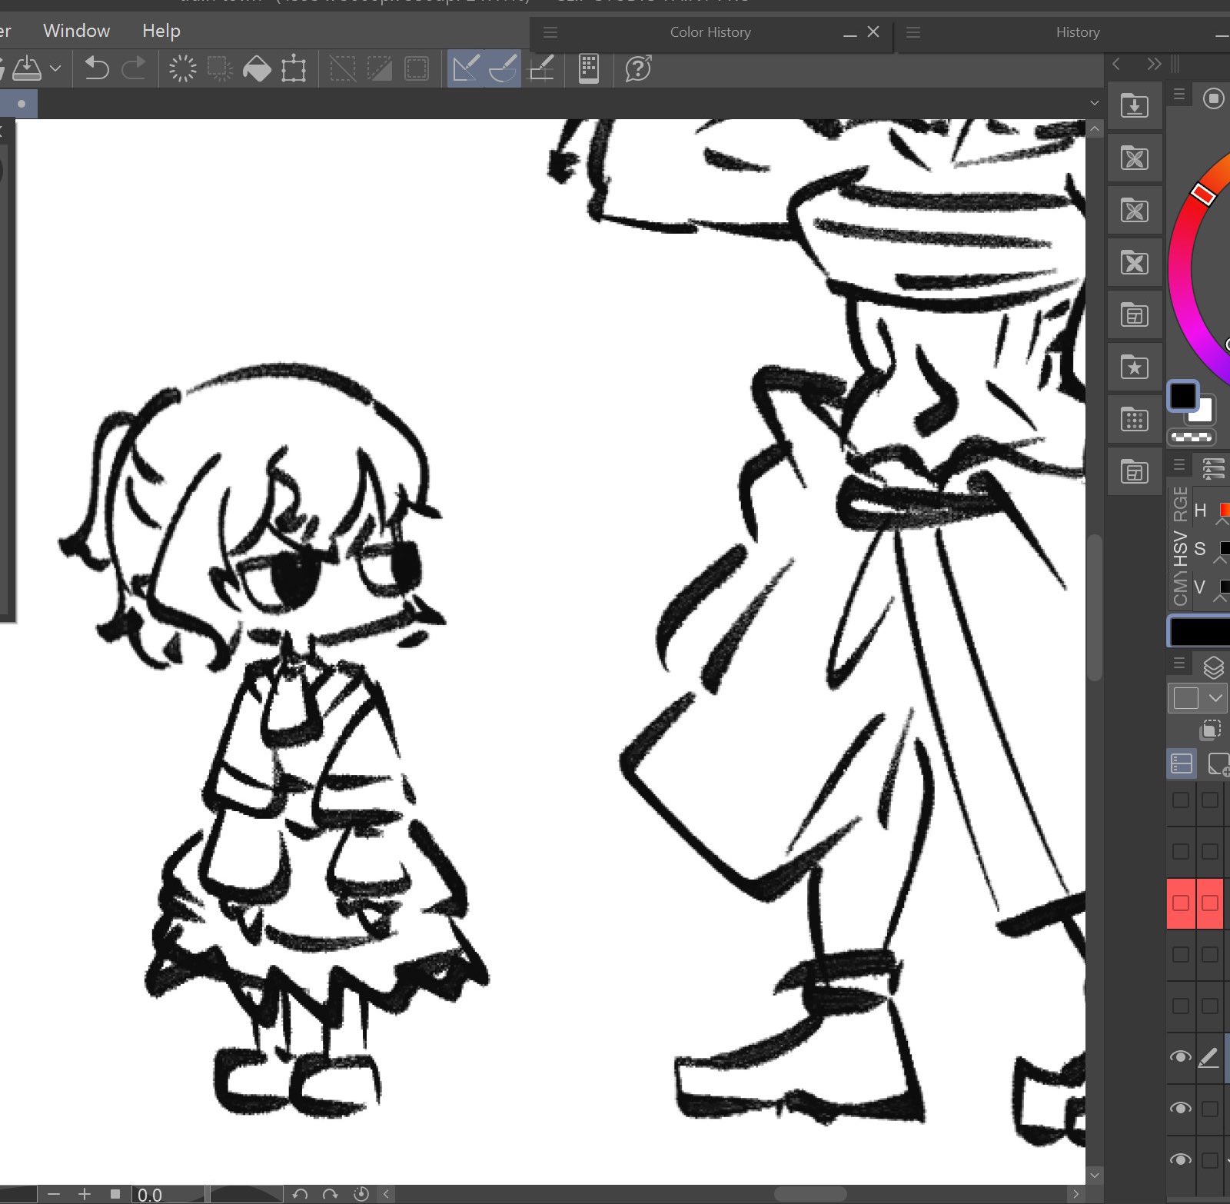The image size is (1230, 1204).
Task: Zoom out with the minus button
Action: 53,1194
